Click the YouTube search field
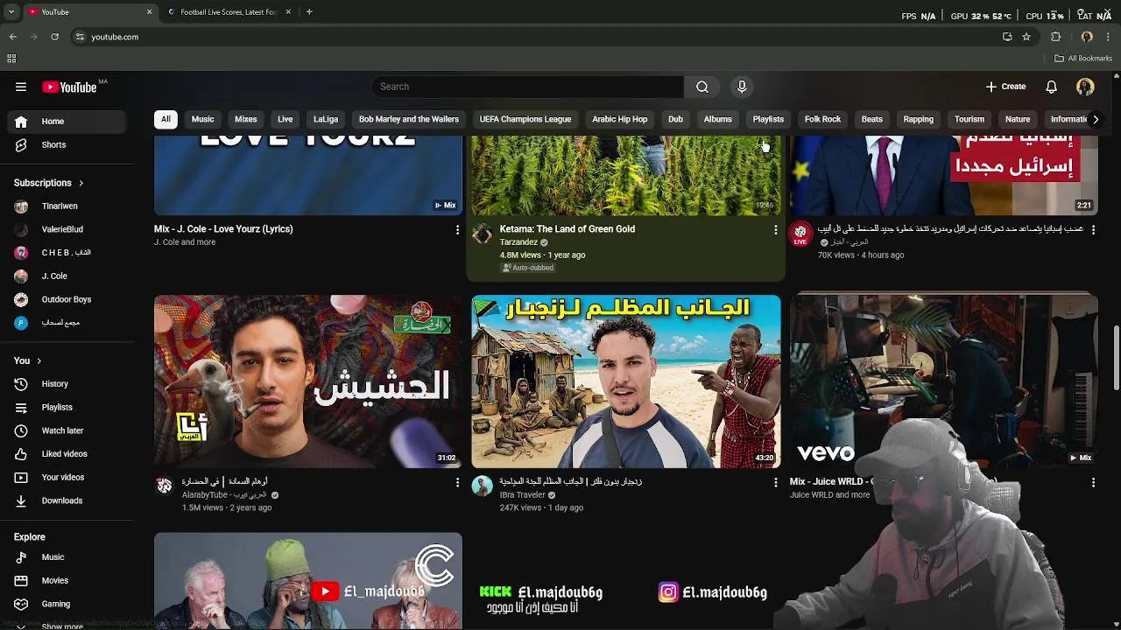Viewport: 1121px width, 630px height. point(527,87)
